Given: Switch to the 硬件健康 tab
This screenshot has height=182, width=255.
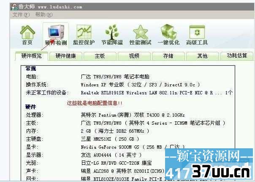Looking at the screenshot, I should coord(66,56).
